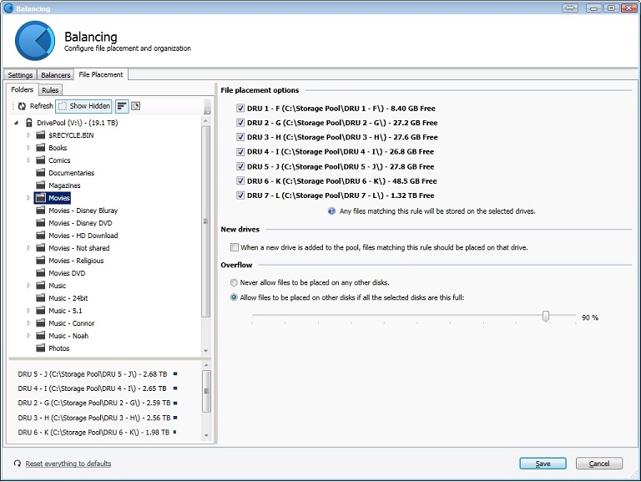
Task: Uncheck DRU 6 - K drive checkbox
Action: pyautogui.click(x=240, y=180)
